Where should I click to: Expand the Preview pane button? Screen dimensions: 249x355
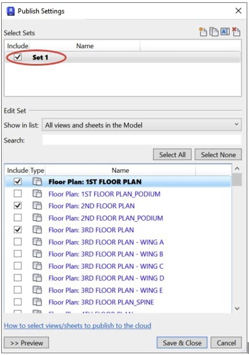27,343
